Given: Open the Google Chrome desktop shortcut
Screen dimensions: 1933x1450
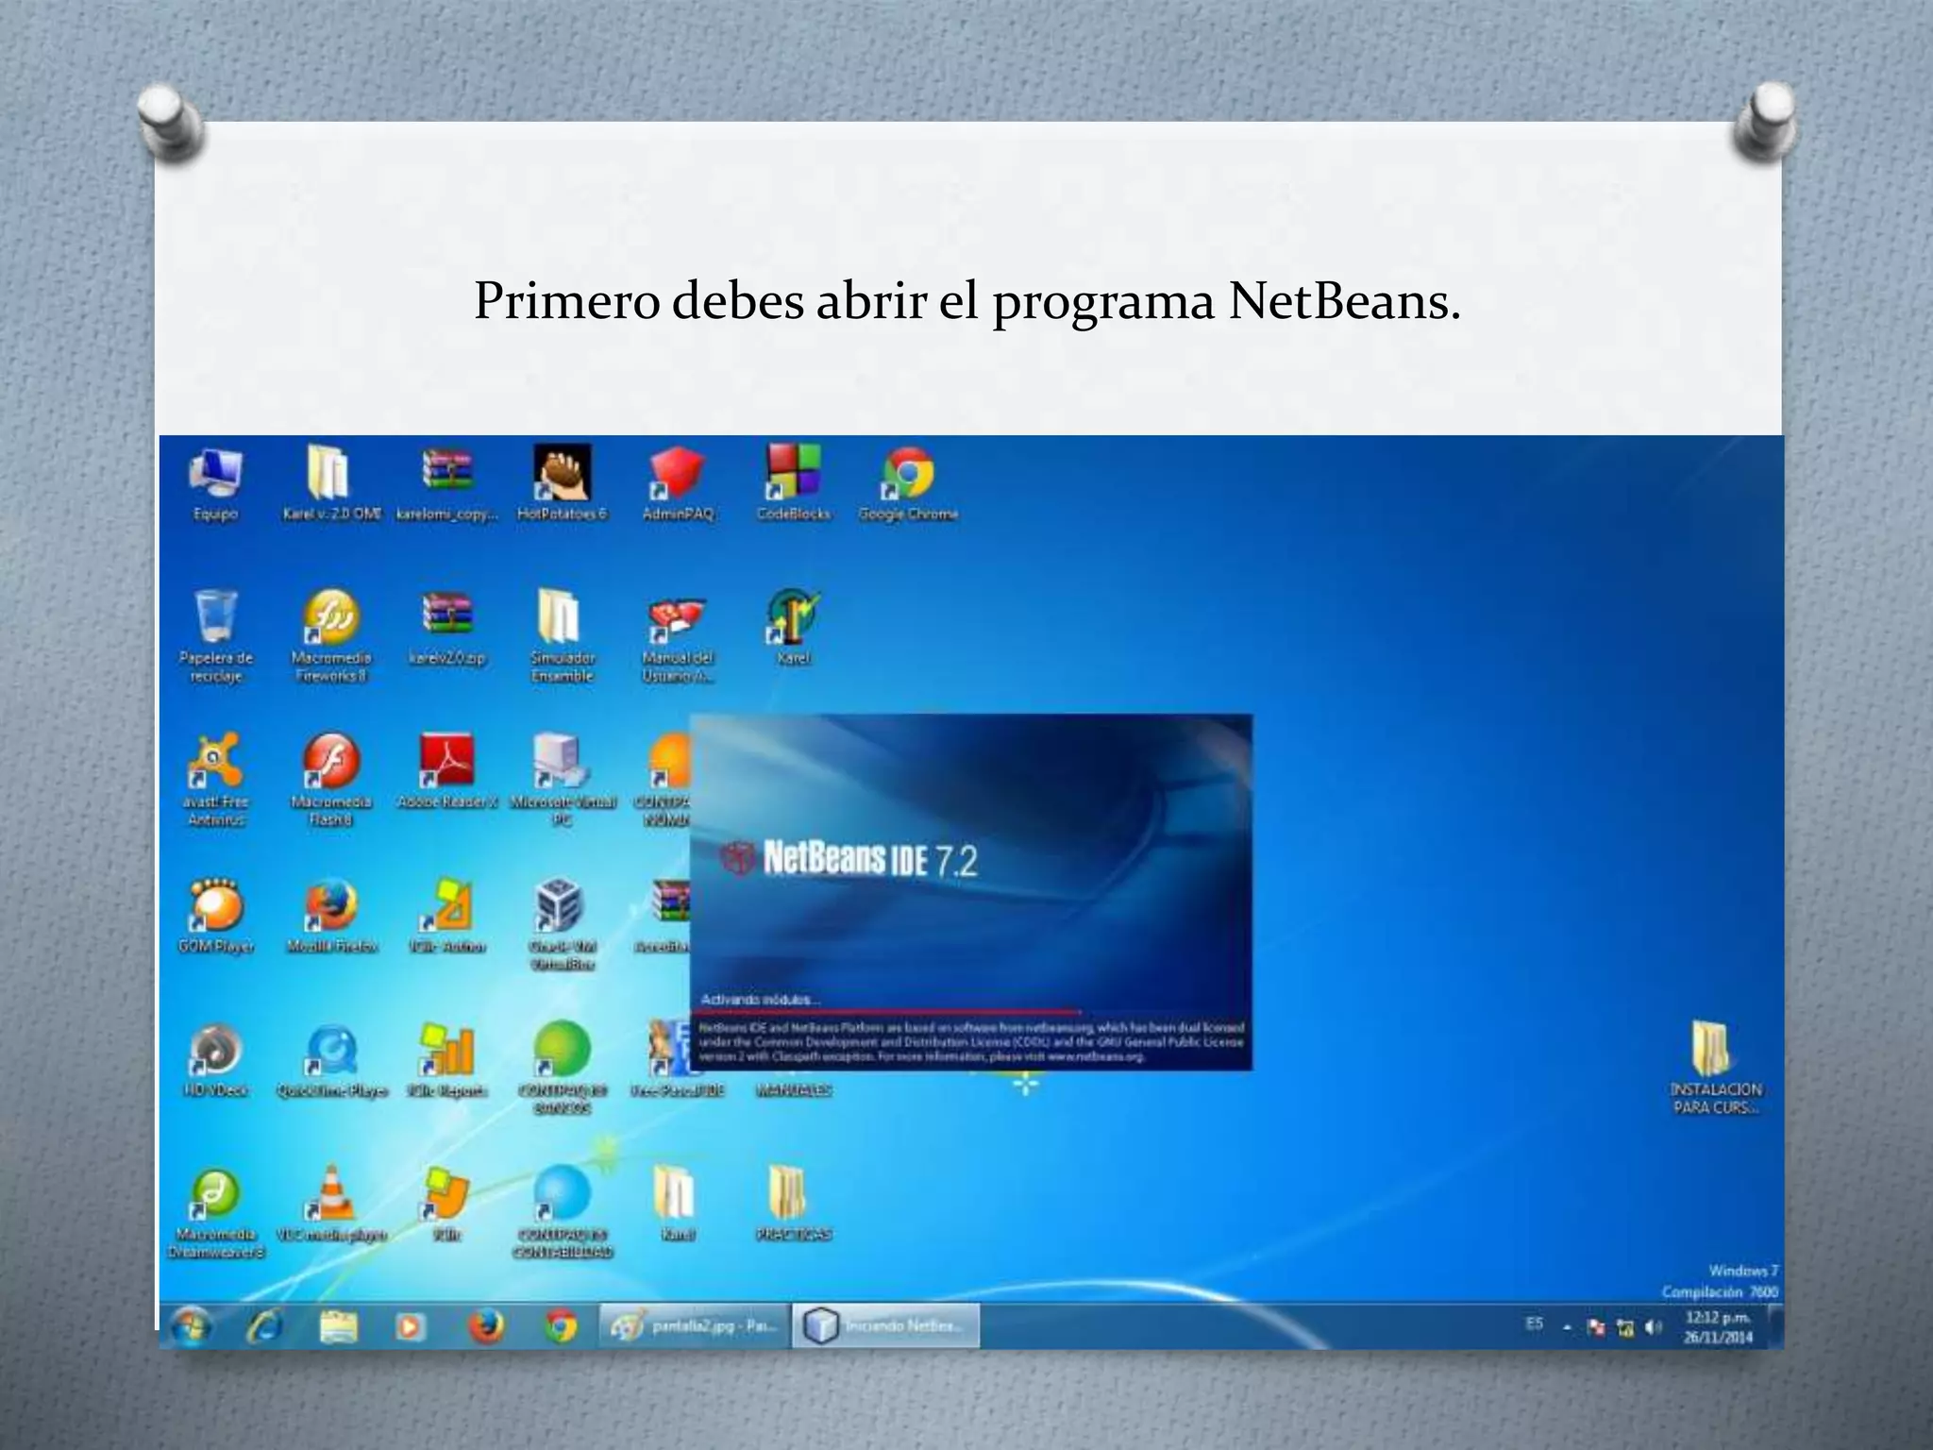Looking at the screenshot, I should pyautogui.click(x=908, y=484).
